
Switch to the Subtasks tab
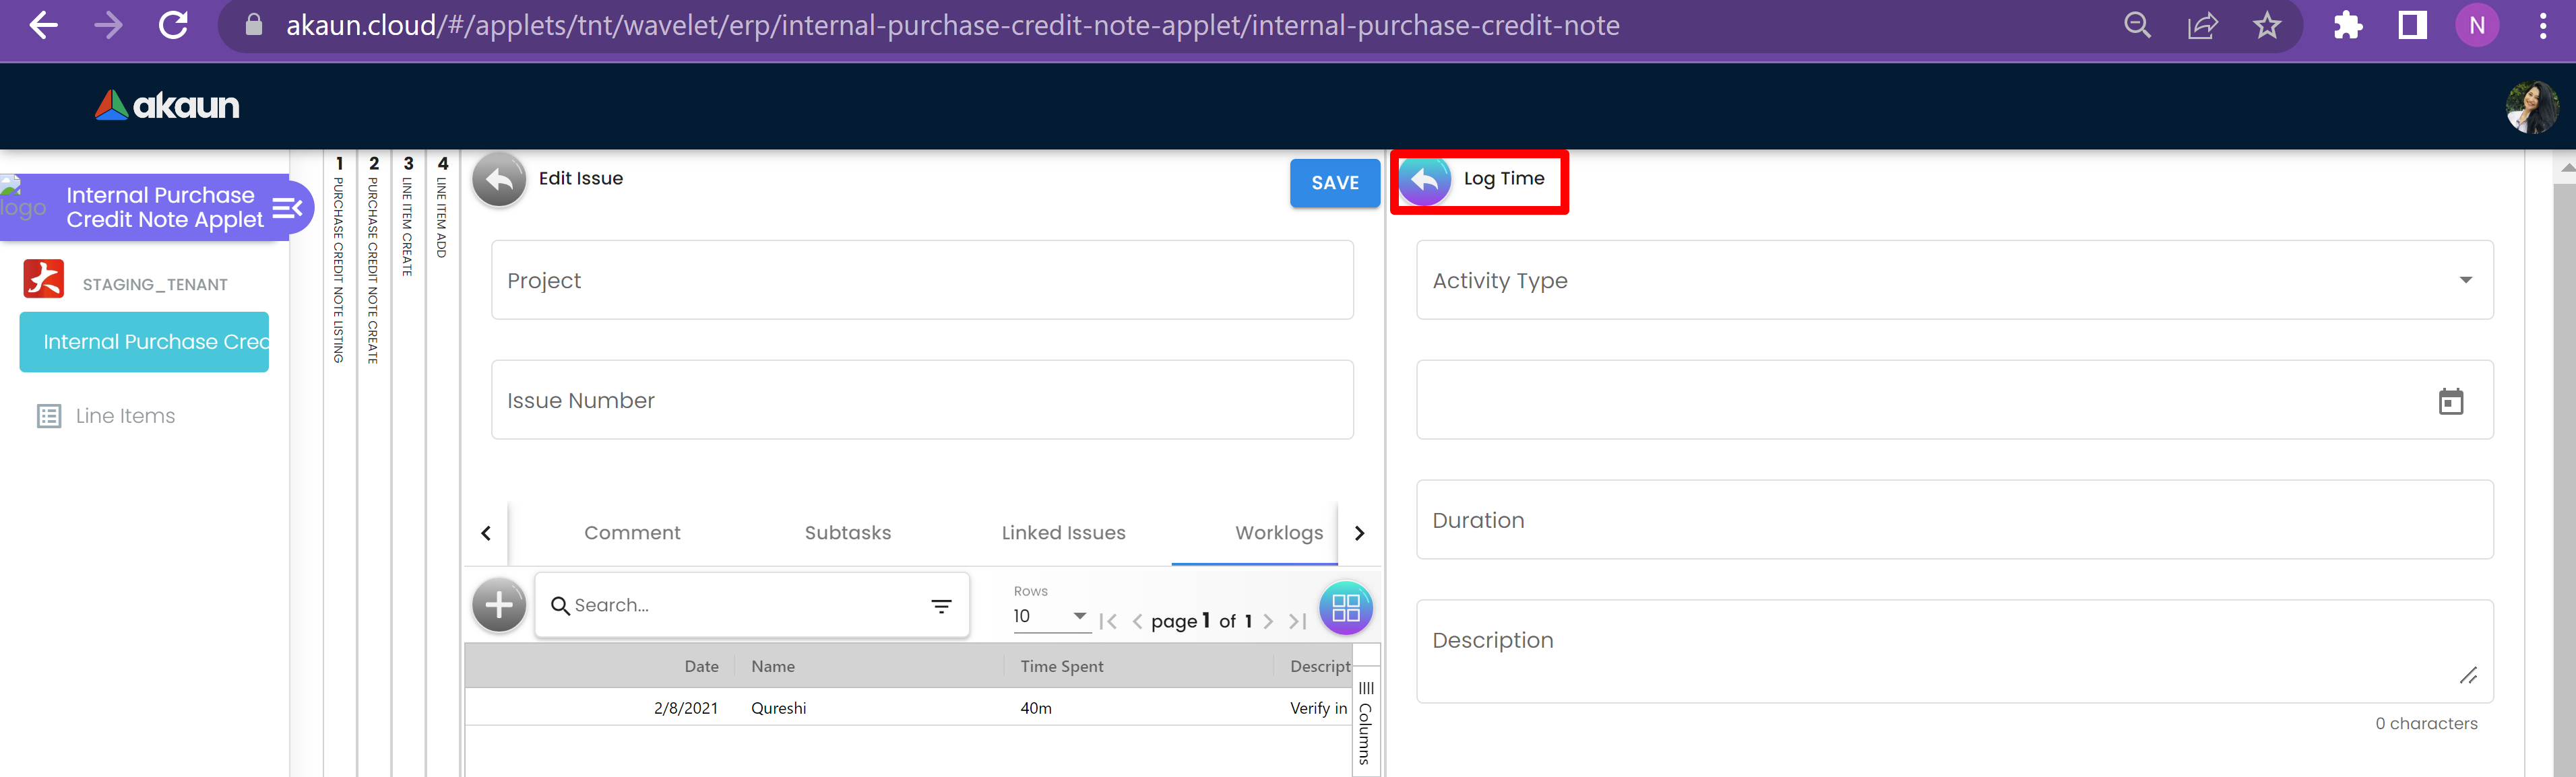847,533
